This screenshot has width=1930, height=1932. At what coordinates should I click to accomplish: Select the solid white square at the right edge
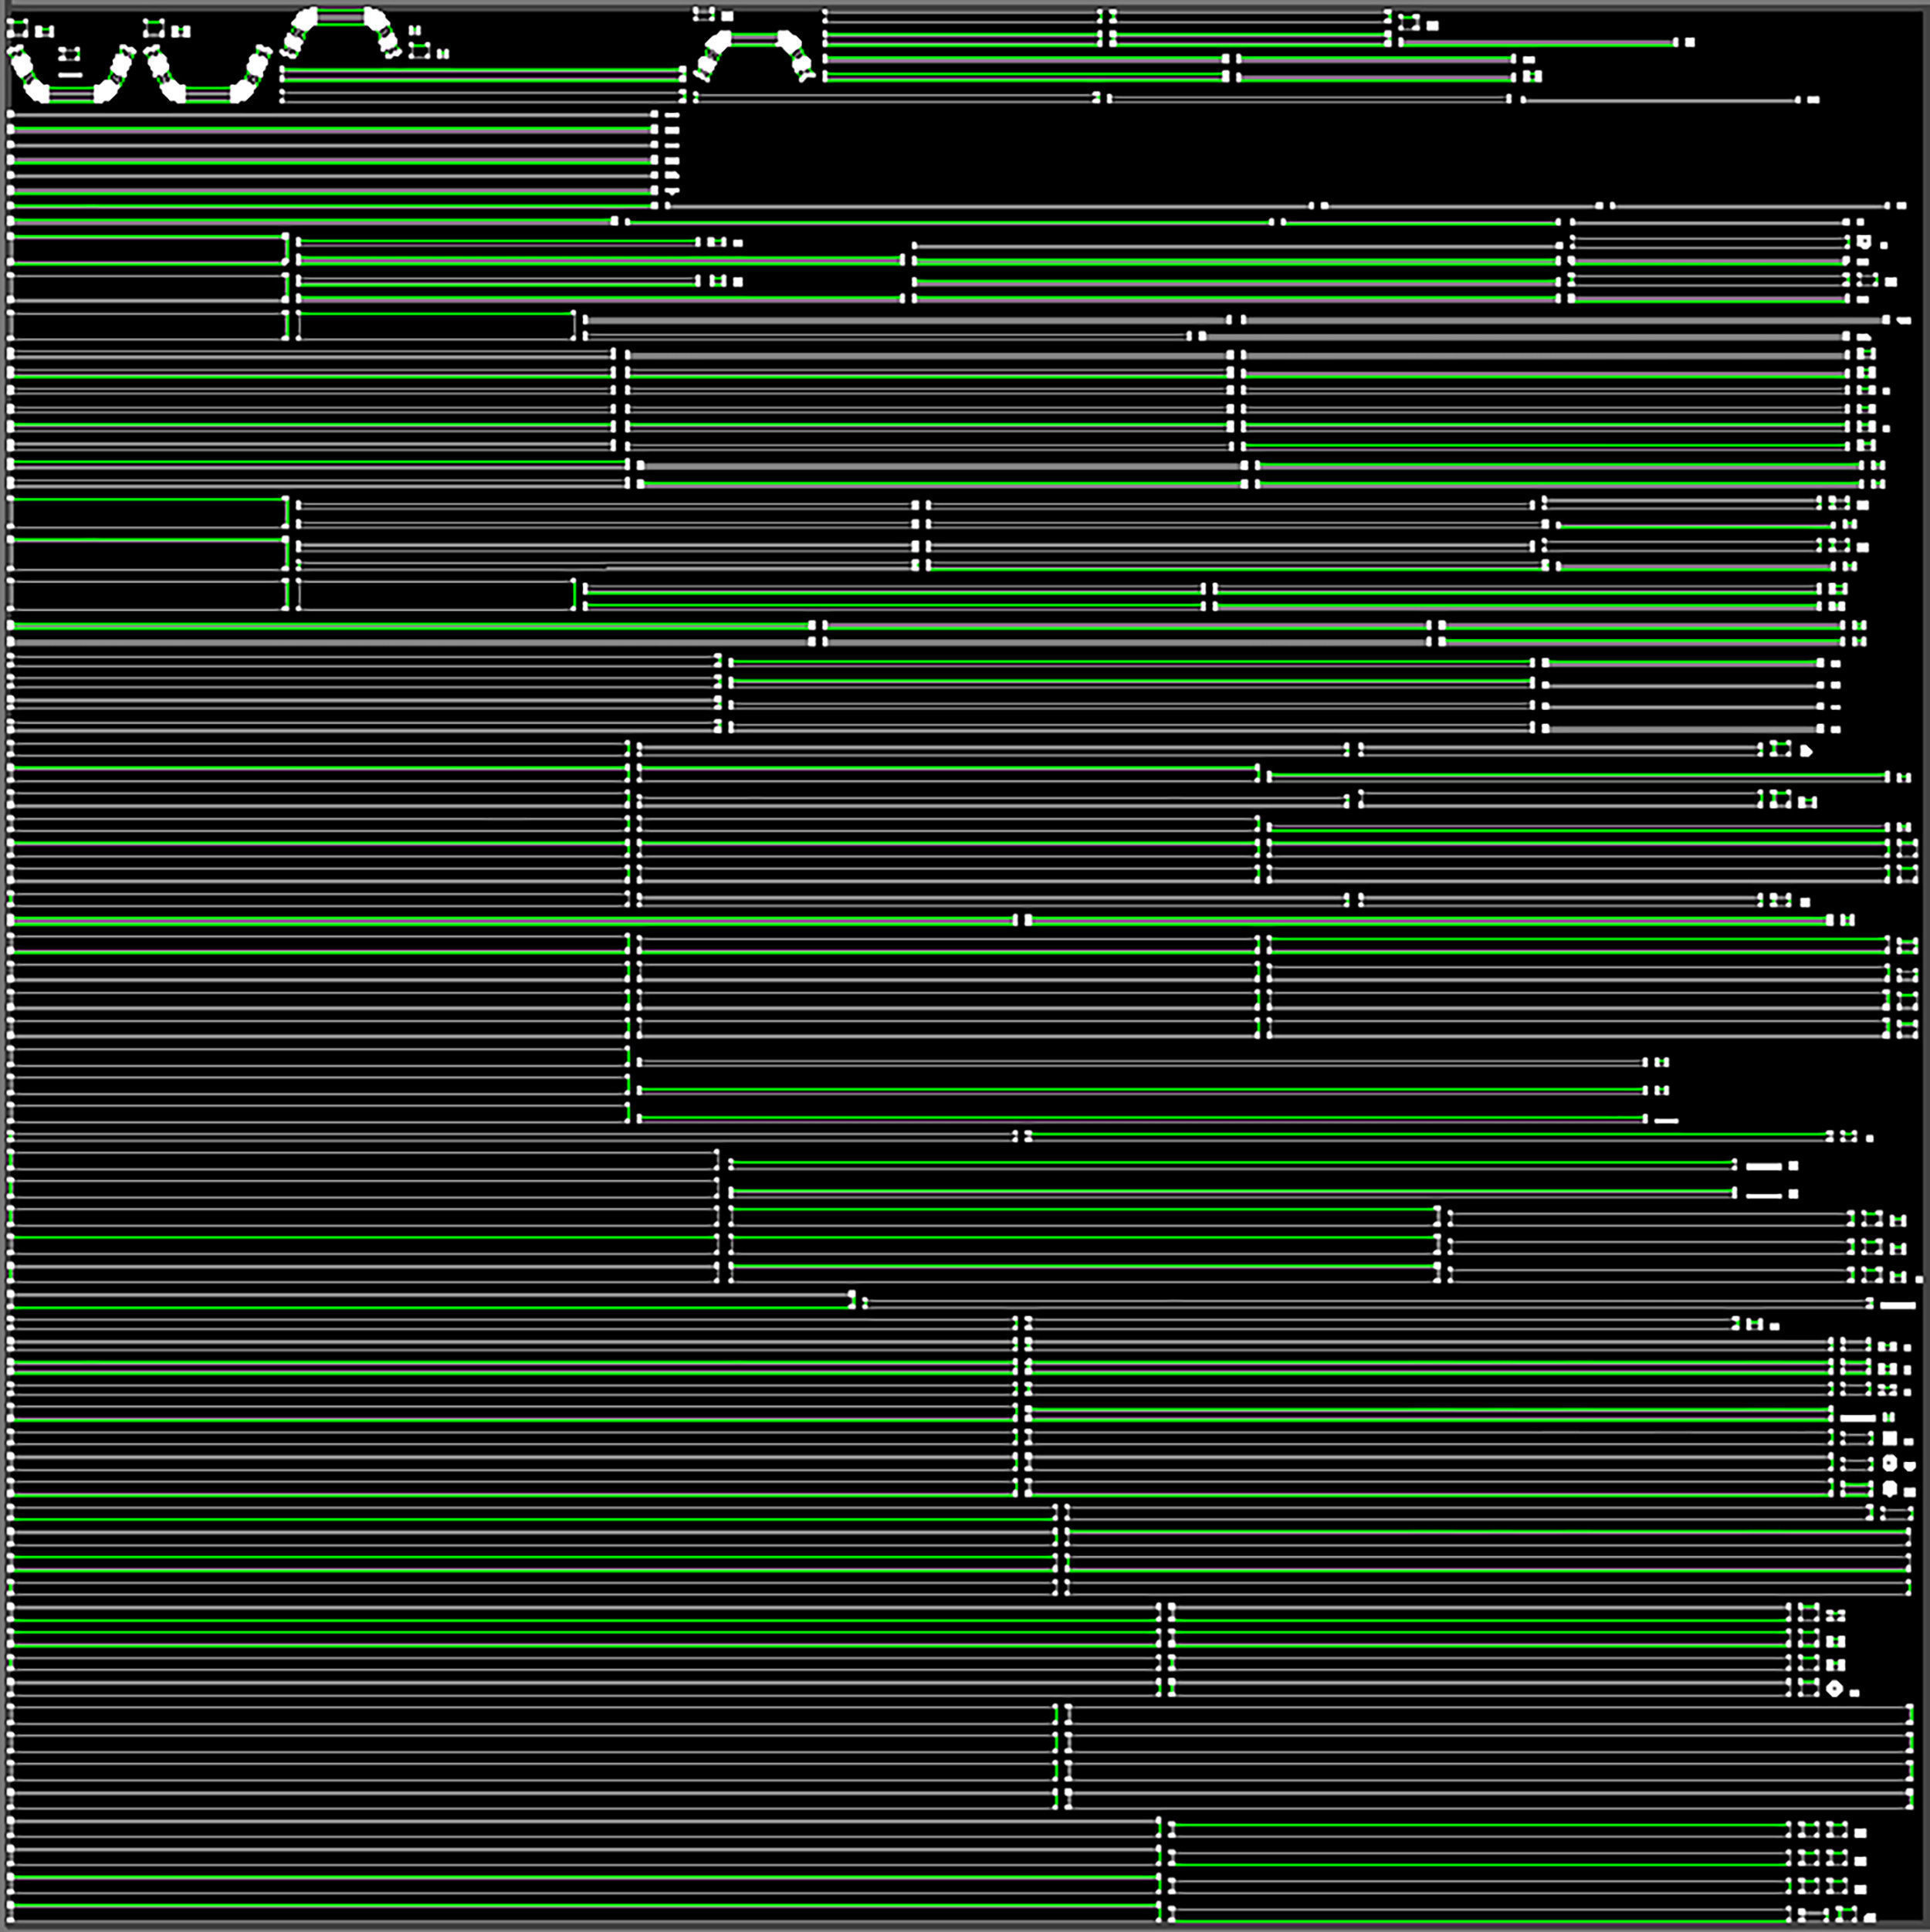click(x=1889, y=1438)
